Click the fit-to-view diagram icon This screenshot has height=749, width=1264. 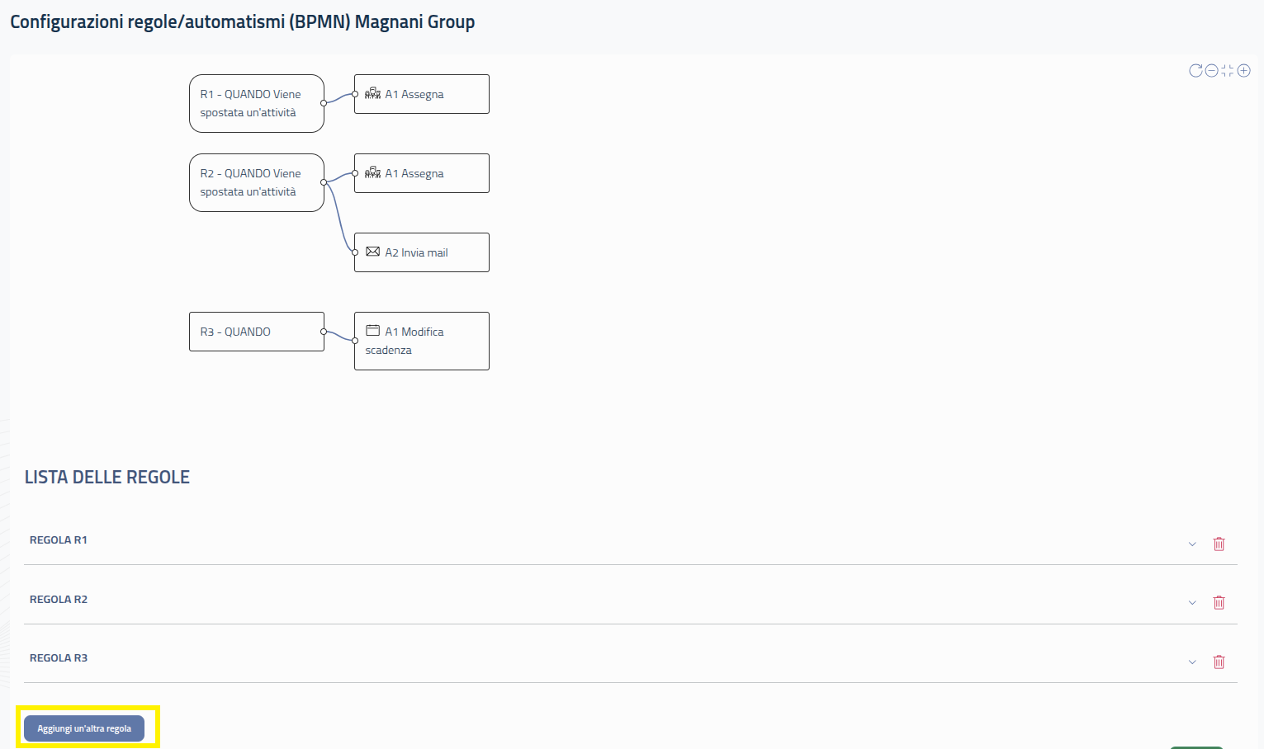pos(1228,71)
